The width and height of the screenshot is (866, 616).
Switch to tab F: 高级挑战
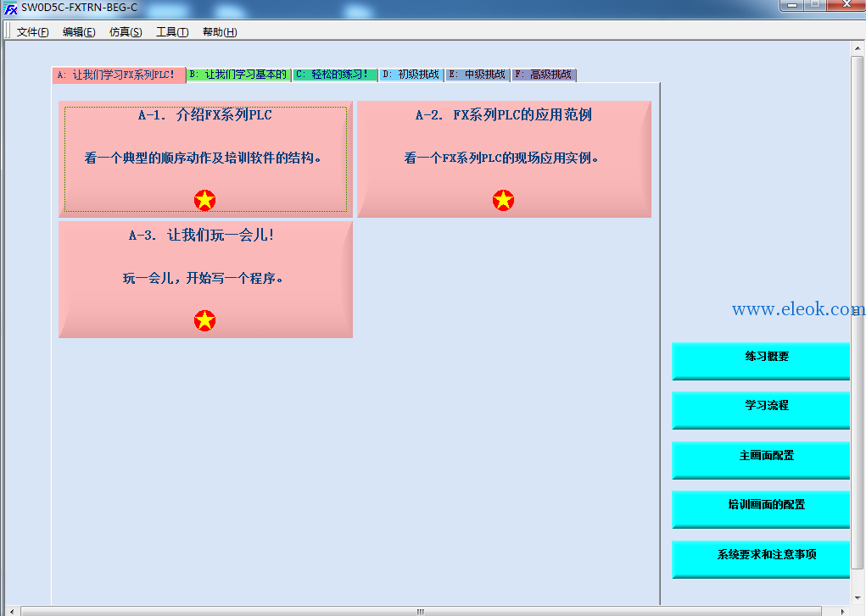[x=544, y=75]
